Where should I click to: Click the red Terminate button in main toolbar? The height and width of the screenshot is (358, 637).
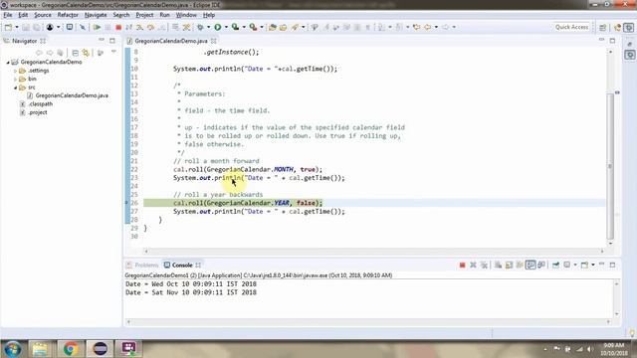[x=118, y=27]
